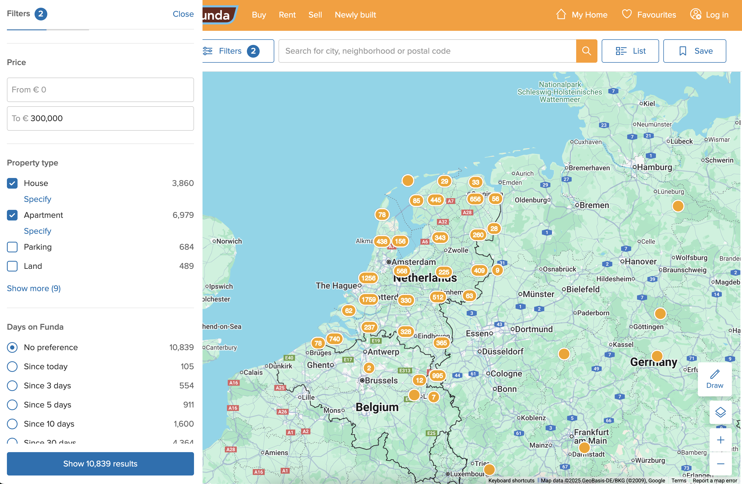Activate the Draw pencil tool

(714, 379)
